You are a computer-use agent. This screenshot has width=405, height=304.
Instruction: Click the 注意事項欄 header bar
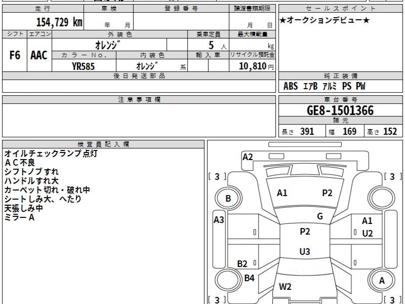[x=139, y=100]
